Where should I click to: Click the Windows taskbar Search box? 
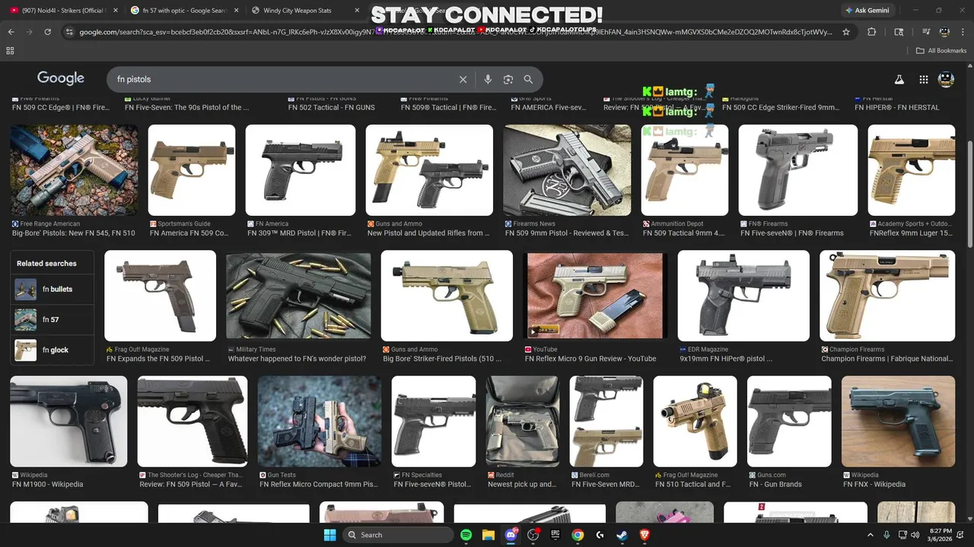[397, 535]
